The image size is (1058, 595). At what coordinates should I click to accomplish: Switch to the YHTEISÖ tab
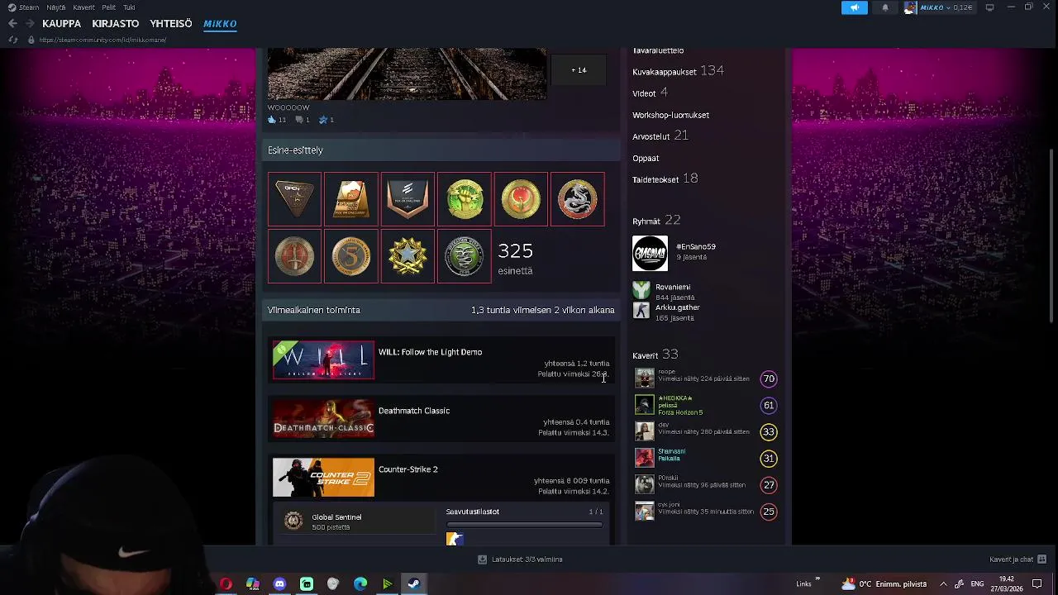click(x=171, y=24)
